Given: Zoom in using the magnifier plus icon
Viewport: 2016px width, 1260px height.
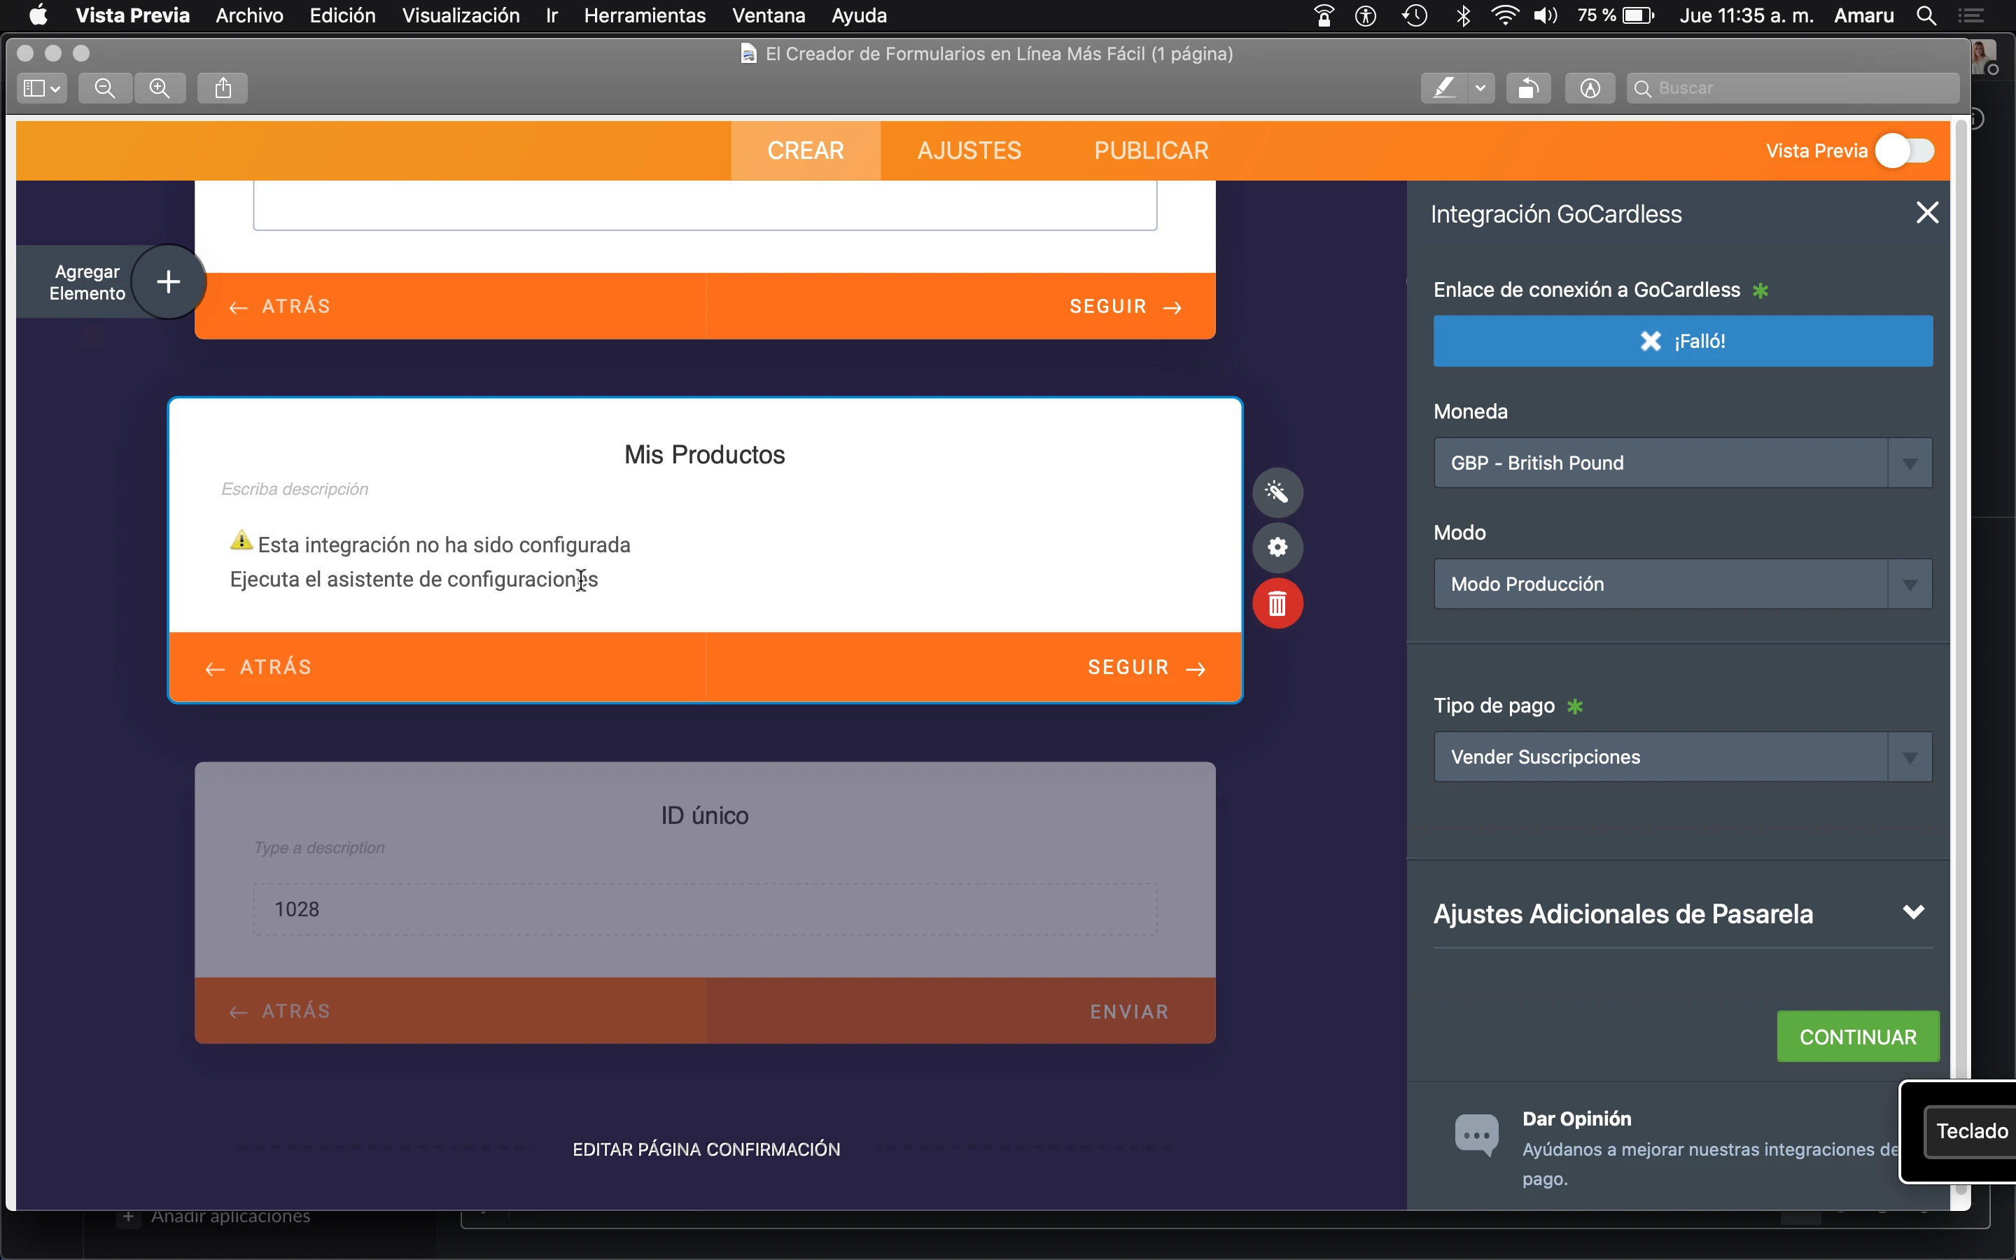Looking at the screenshot, I should [160, 87].
